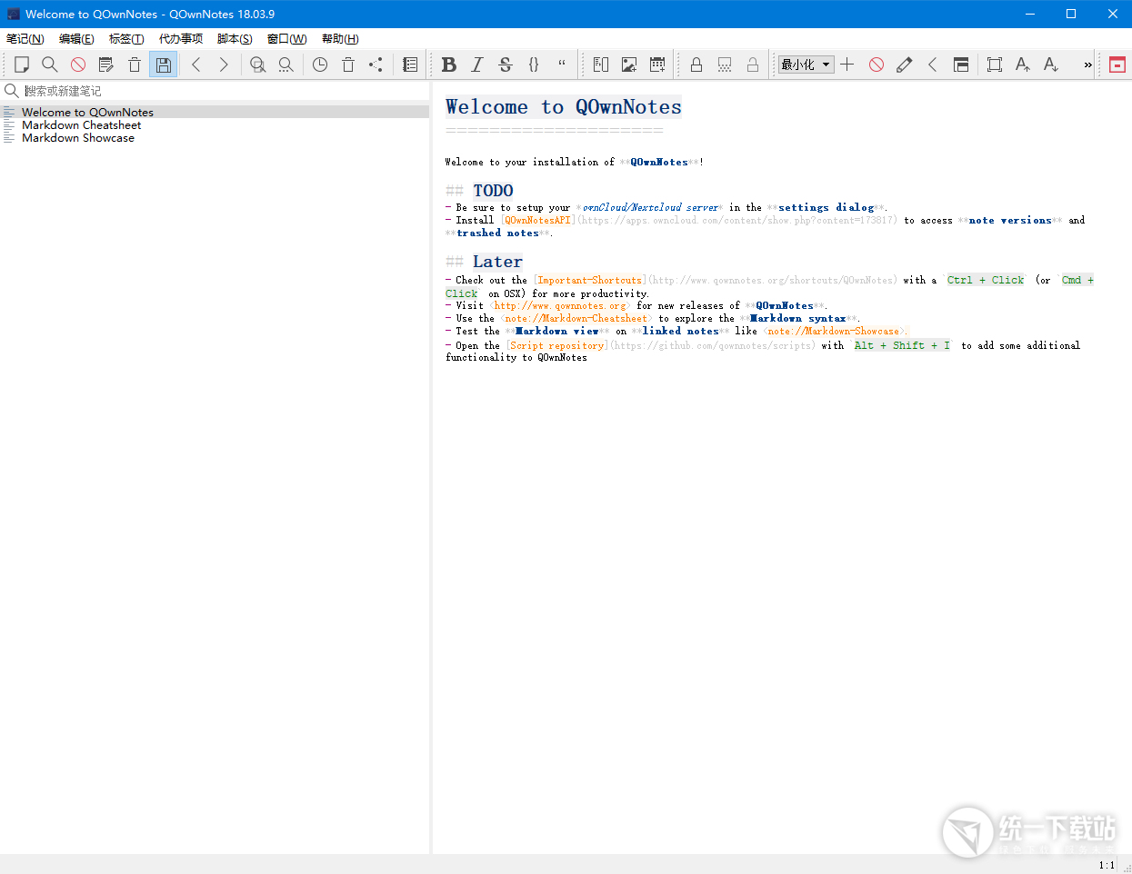The image size is (1132, 874).
Task: Open the 标签(T) menu
Action: click(126, 39)
